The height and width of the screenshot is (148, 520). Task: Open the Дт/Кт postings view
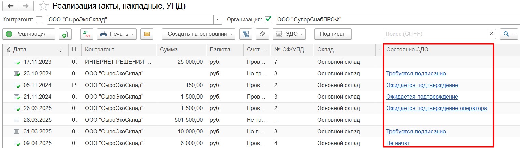click(86, 34)
